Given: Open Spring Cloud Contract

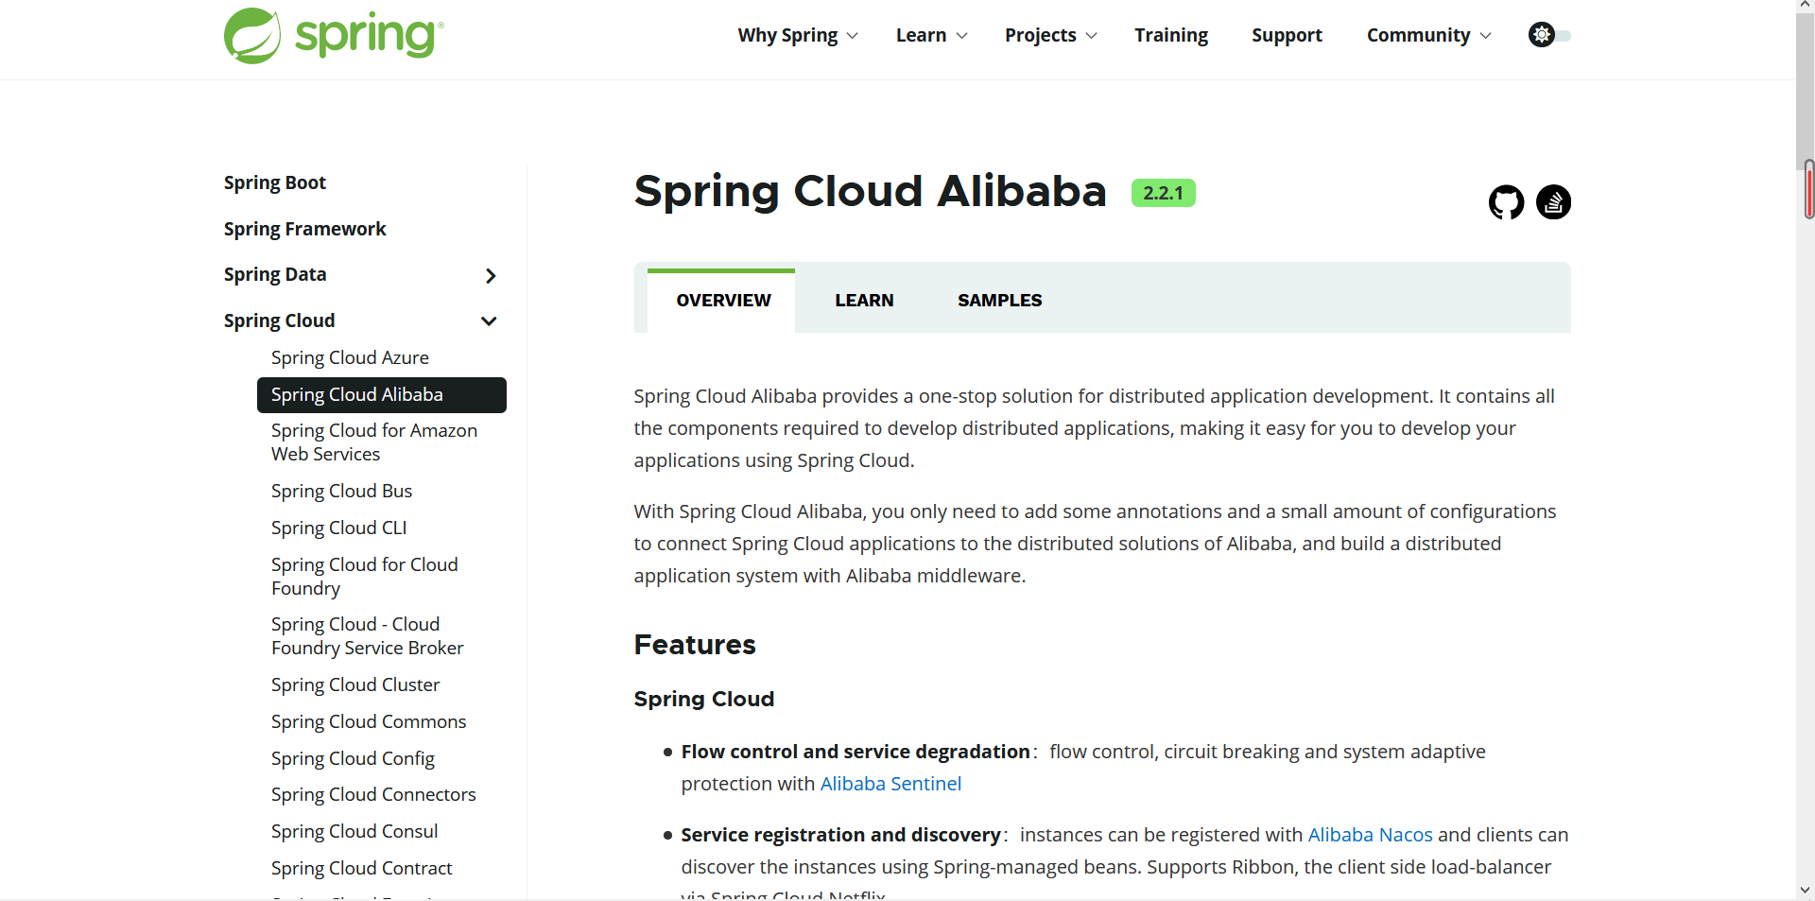Looking at the screenshot, I should click(x=361, y=868).
